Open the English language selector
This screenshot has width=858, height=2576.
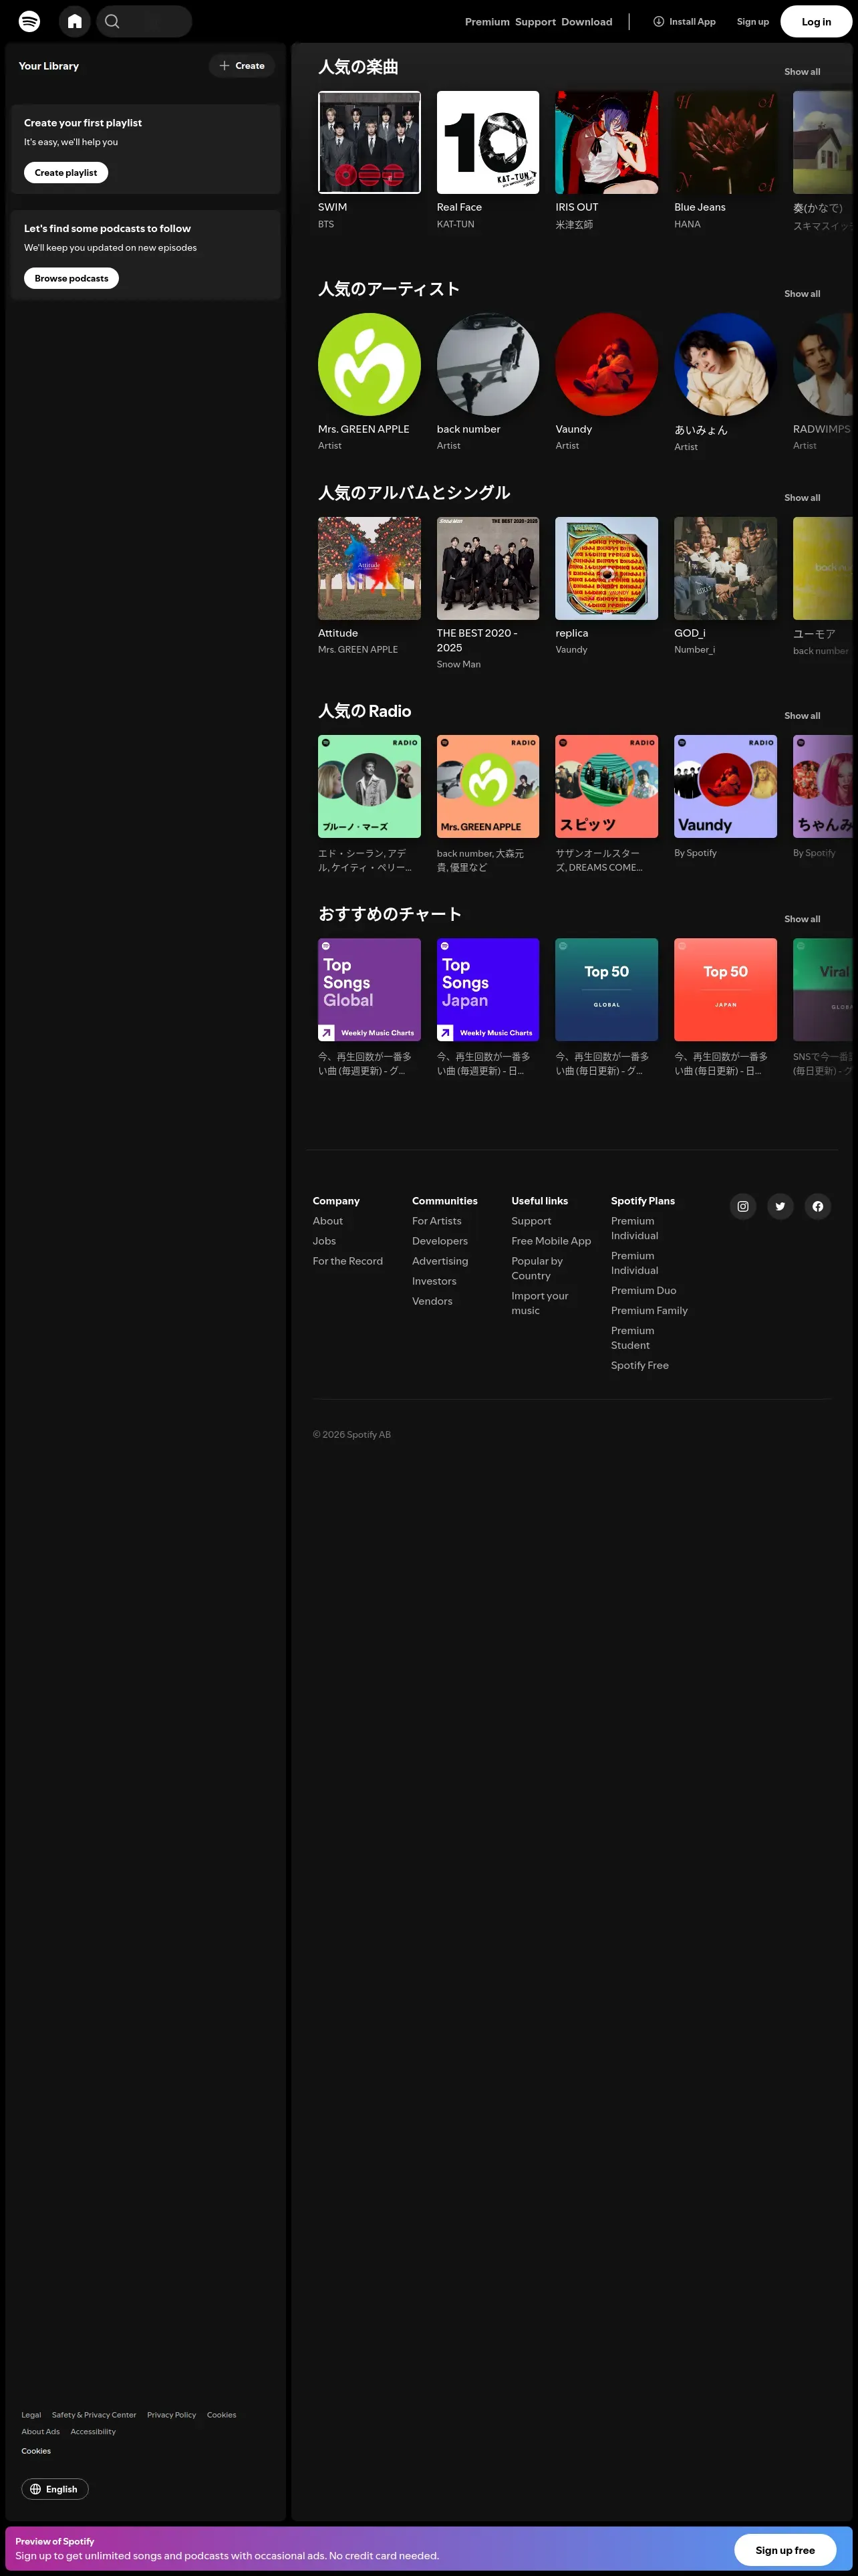click(x=55, y=2489)
